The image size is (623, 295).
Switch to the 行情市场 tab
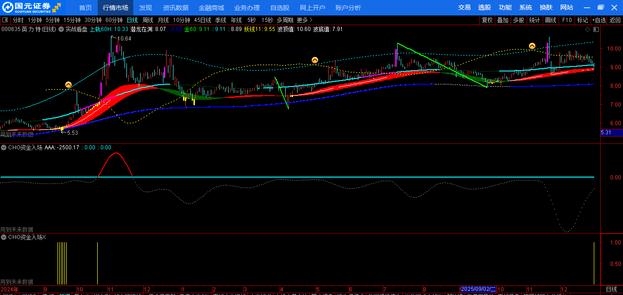[115, 8]
